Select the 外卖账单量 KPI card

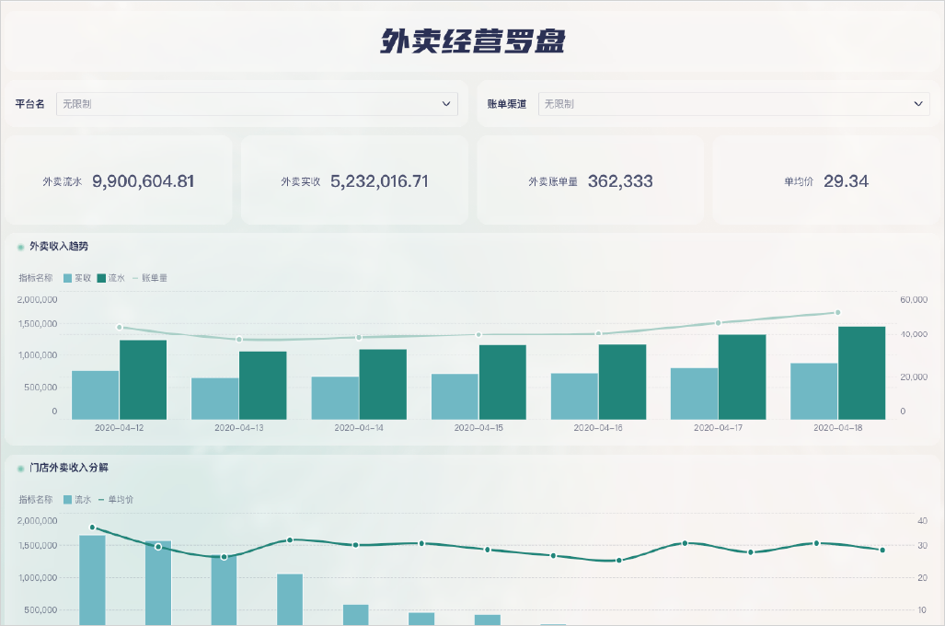pyautogui.click(x=590, y=181)
